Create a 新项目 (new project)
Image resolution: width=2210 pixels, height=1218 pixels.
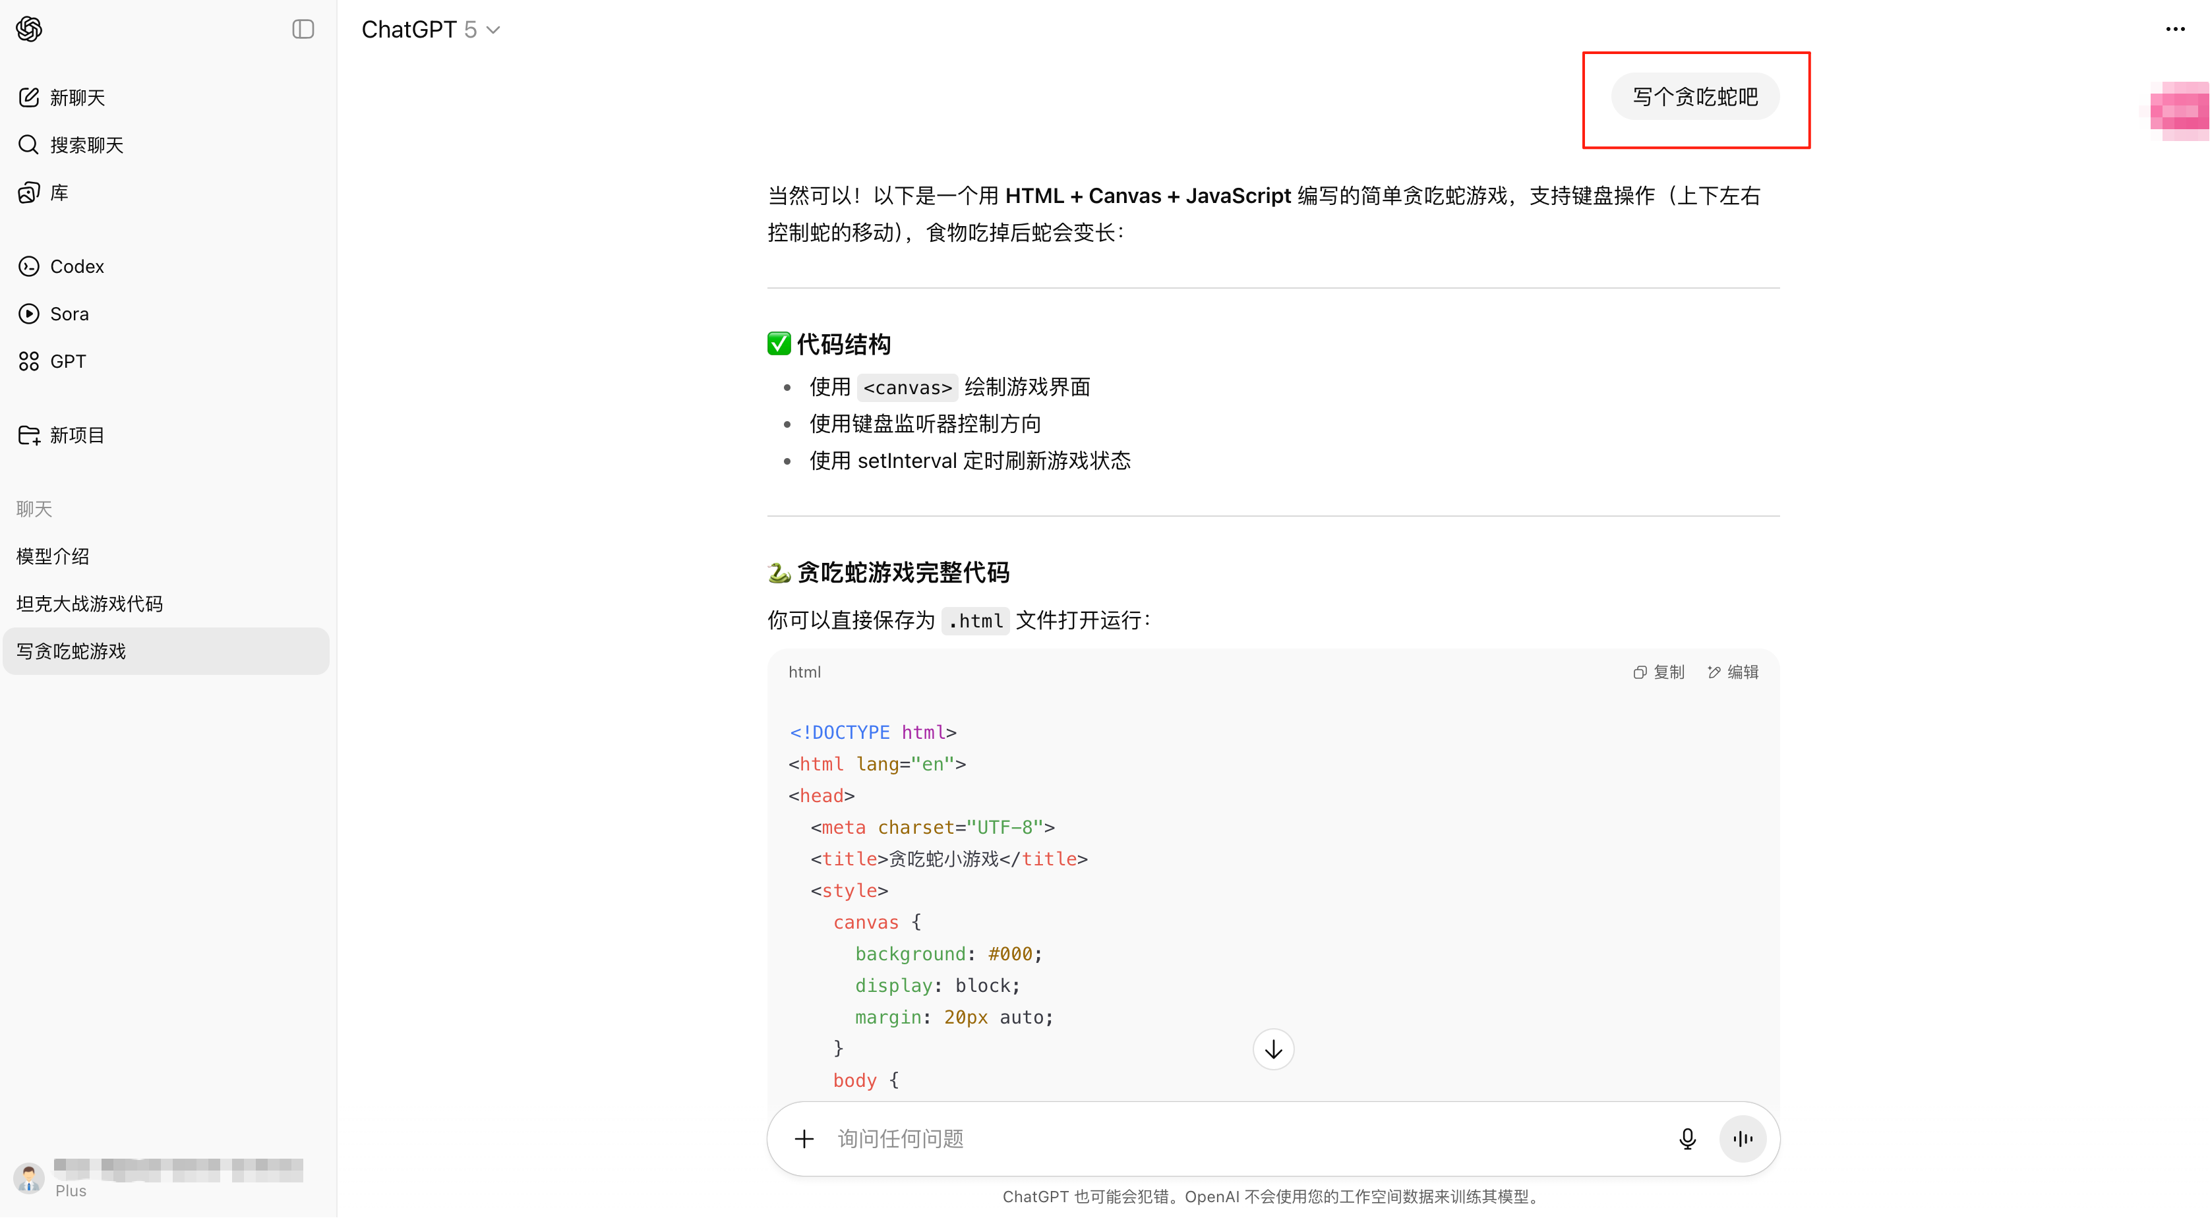pyautogui.click(x=77, y=435)
